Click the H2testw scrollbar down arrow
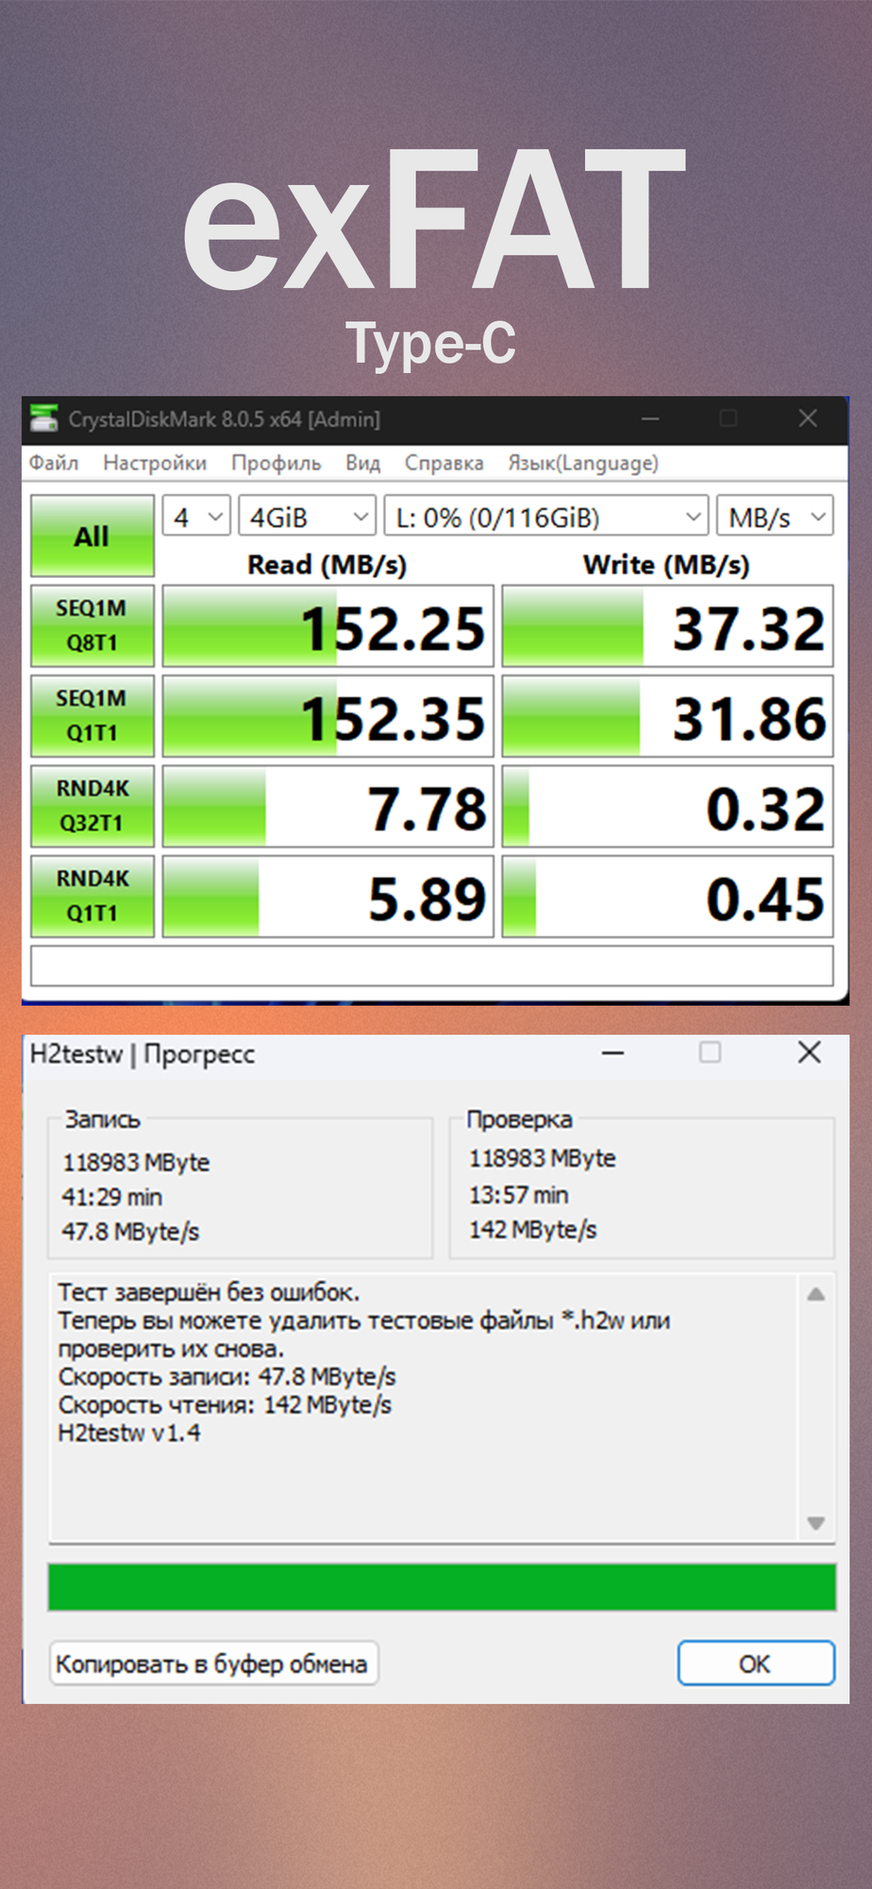Viewport: 872px width, 1889px height. [x=816, y=1523]
